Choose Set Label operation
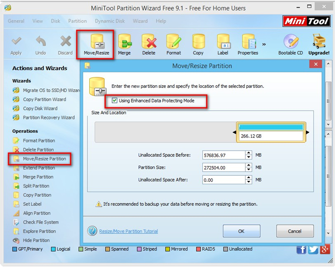Image resolution: width=335 pixels, height=267 pixels. pos(27,204)
